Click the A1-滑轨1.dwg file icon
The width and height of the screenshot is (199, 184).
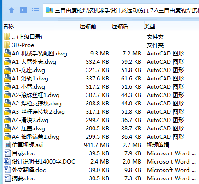[x=7, y=78]
